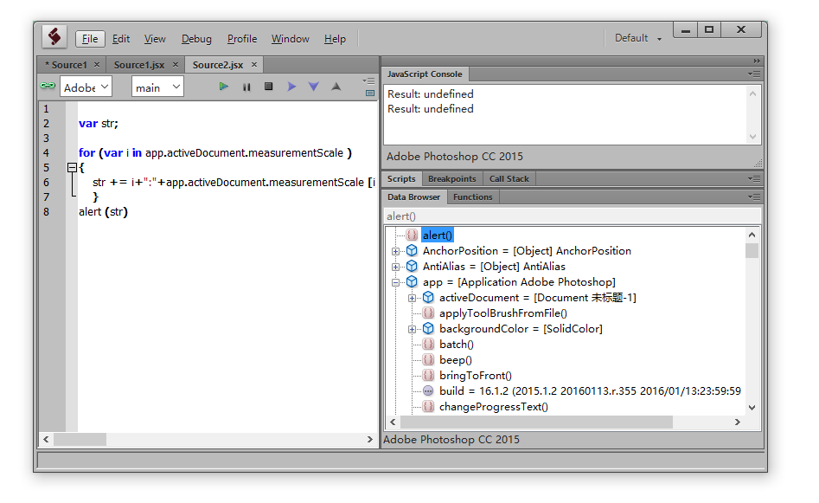
Task: Expand the backgroundColor tree node
Action: [x=413, y=329]
